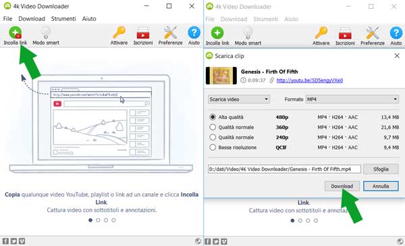Select first slide dot in left window
The image size is (405, 246).
[x=90, y=220]
